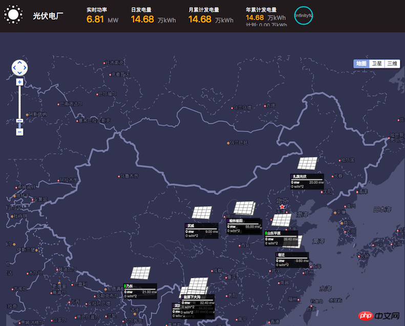
Task: Click the Beijing red star marker
Action: click(x=282, y=206)
